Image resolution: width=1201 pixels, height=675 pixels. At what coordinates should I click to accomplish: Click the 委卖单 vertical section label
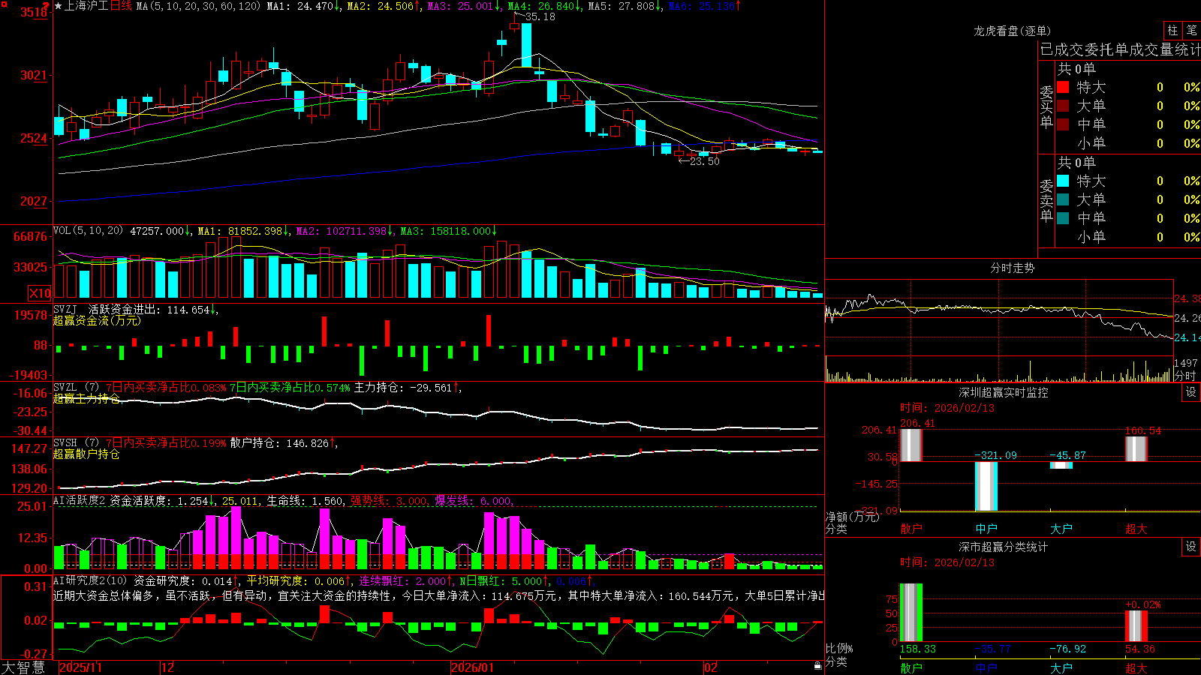(x=1046, y=200)
